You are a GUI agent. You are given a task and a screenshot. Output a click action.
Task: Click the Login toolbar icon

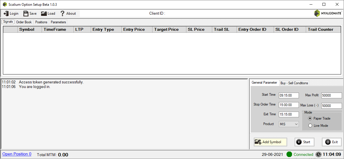coord(6,14)
